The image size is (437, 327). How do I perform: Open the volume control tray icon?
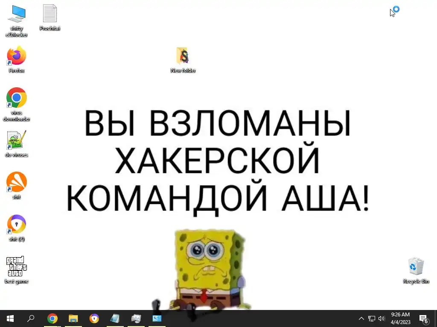click(x=382, y=318)
